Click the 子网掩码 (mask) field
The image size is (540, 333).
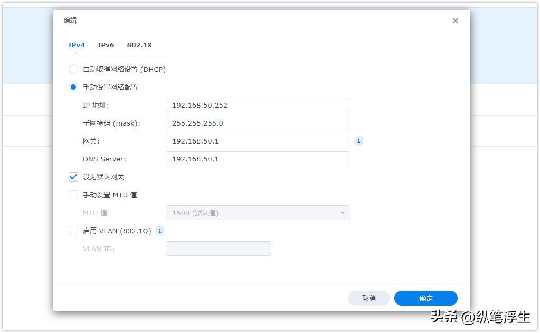(x=258, y=123)
